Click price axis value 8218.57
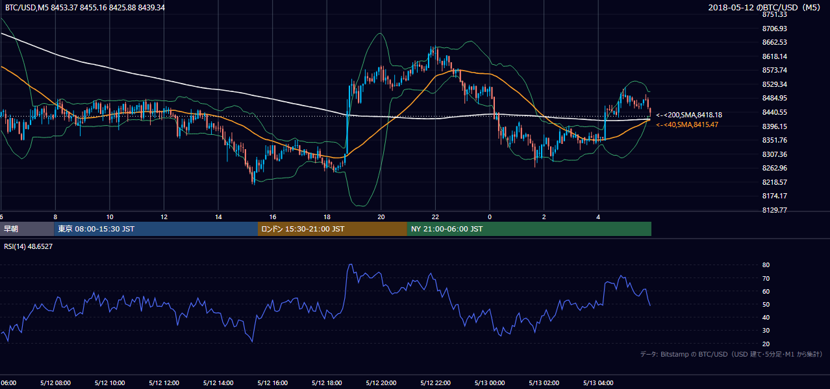This screenshot has width=830, height=389. (774, 182)
